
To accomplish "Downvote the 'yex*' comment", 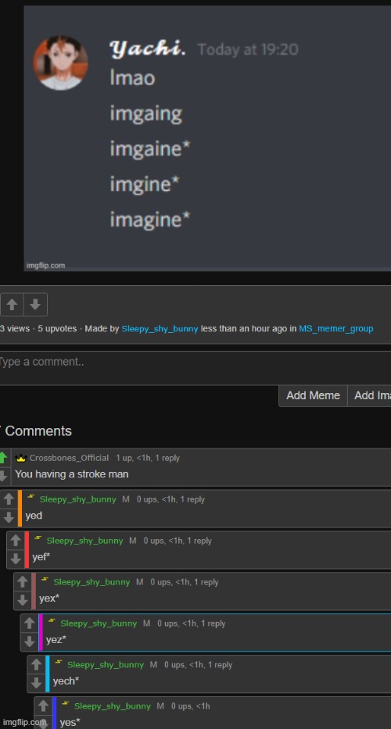I will tap(23, 600).
